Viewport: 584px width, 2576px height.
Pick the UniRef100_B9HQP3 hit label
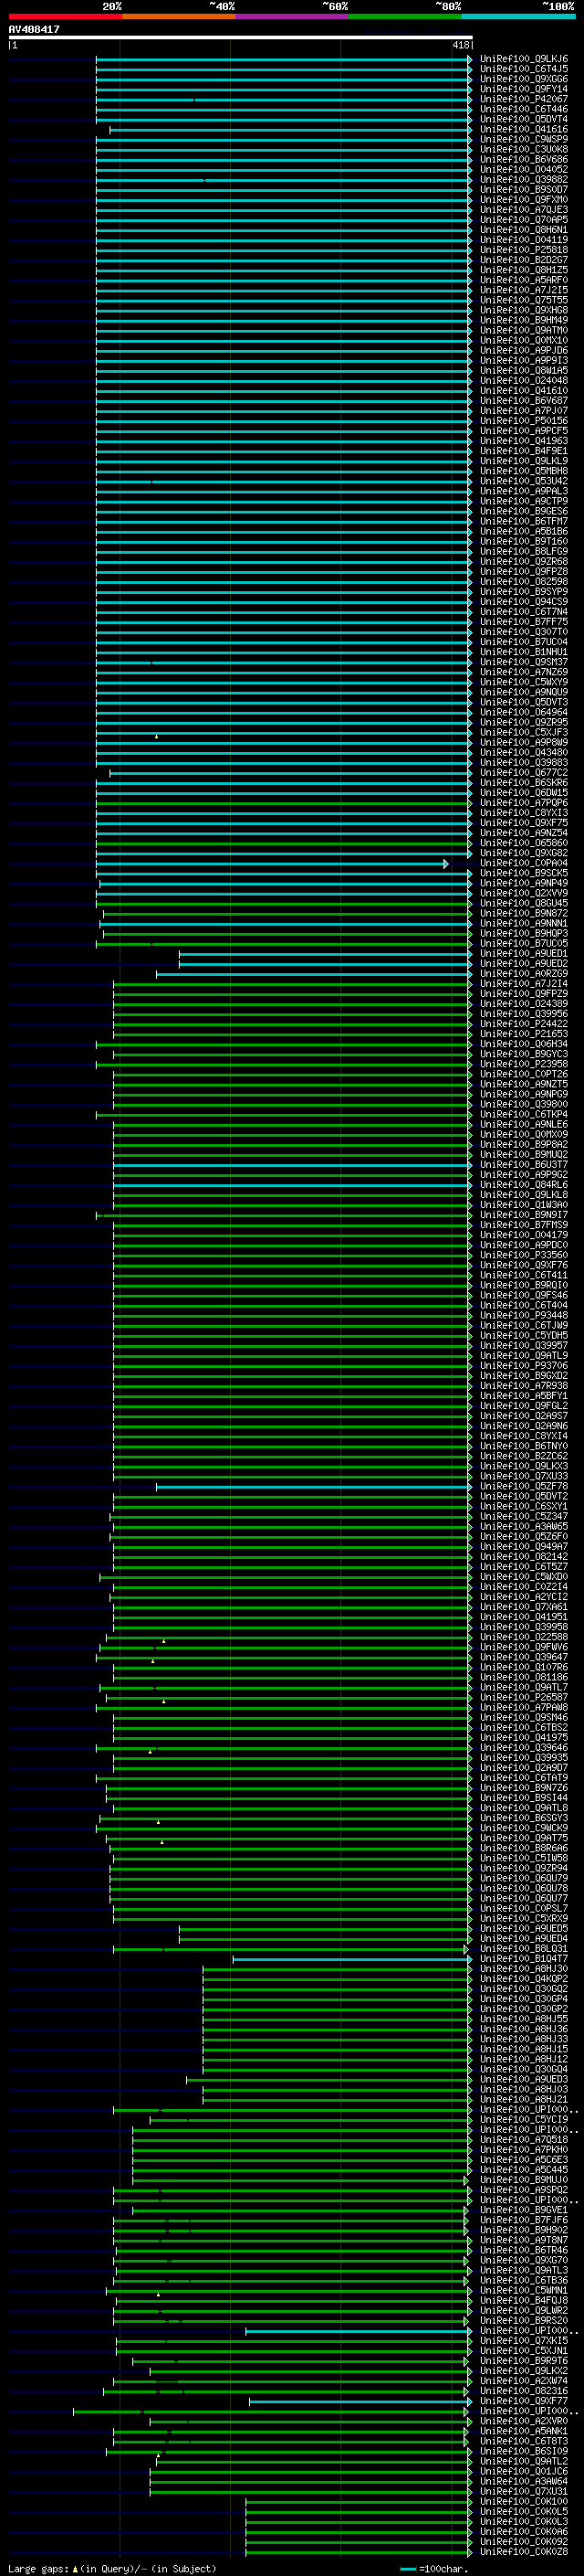tap(524, 933)
